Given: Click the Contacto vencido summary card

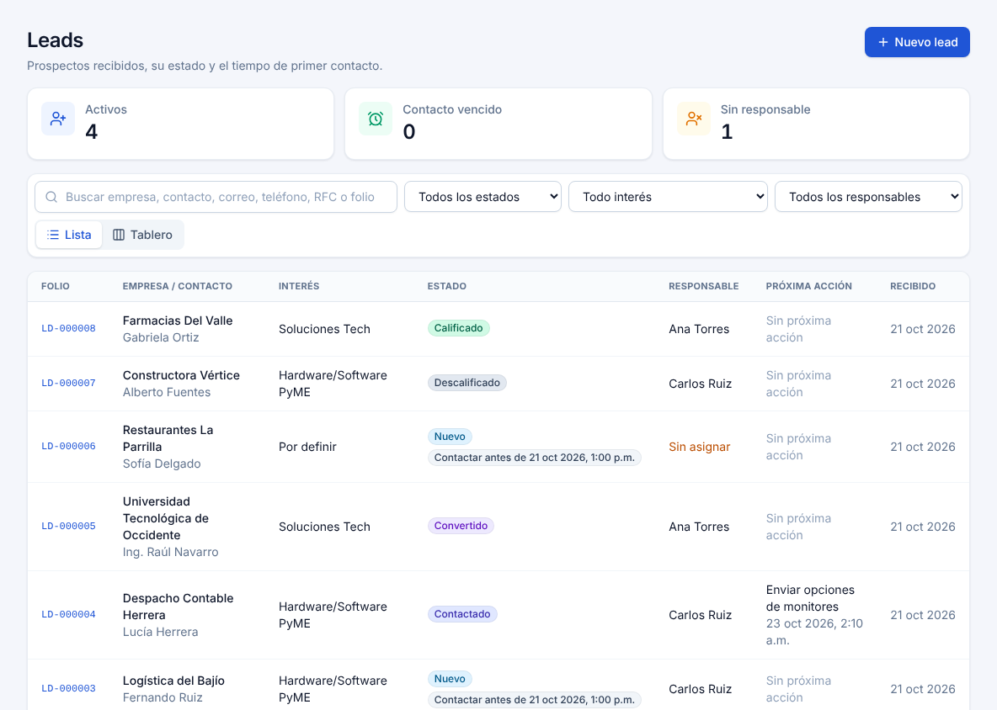Looking at the screenshot, I should [498, 124].
